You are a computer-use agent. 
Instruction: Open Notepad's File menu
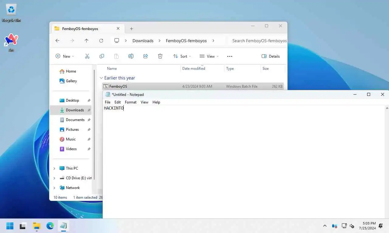click(x=108, y=102)
